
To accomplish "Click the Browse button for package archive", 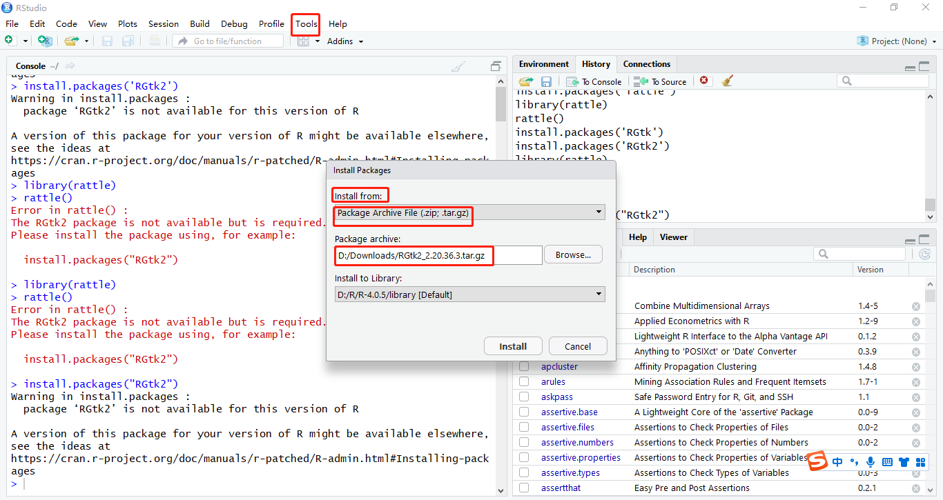I will click(573, 254).
